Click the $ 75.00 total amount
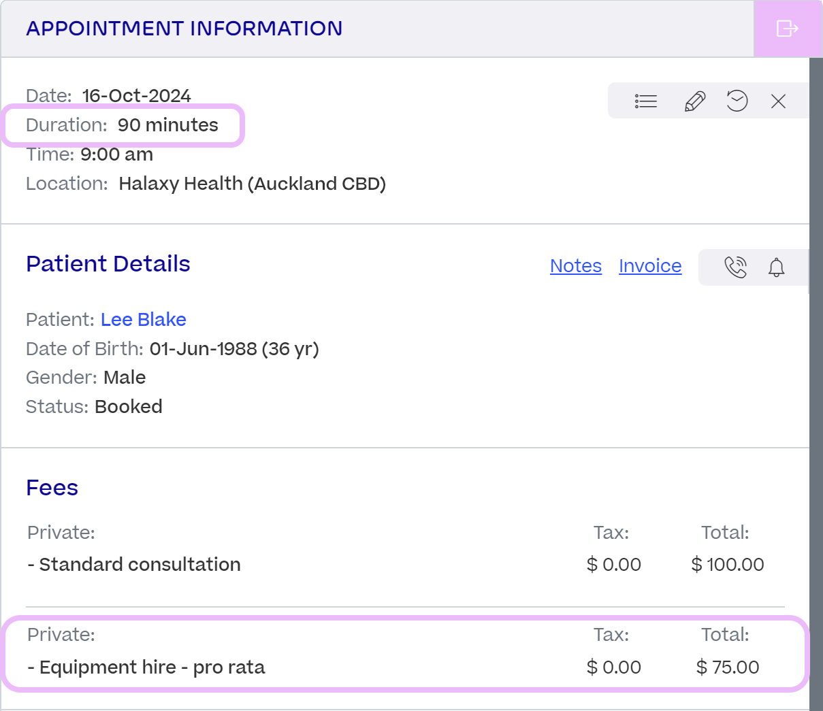 coord(728,667)
